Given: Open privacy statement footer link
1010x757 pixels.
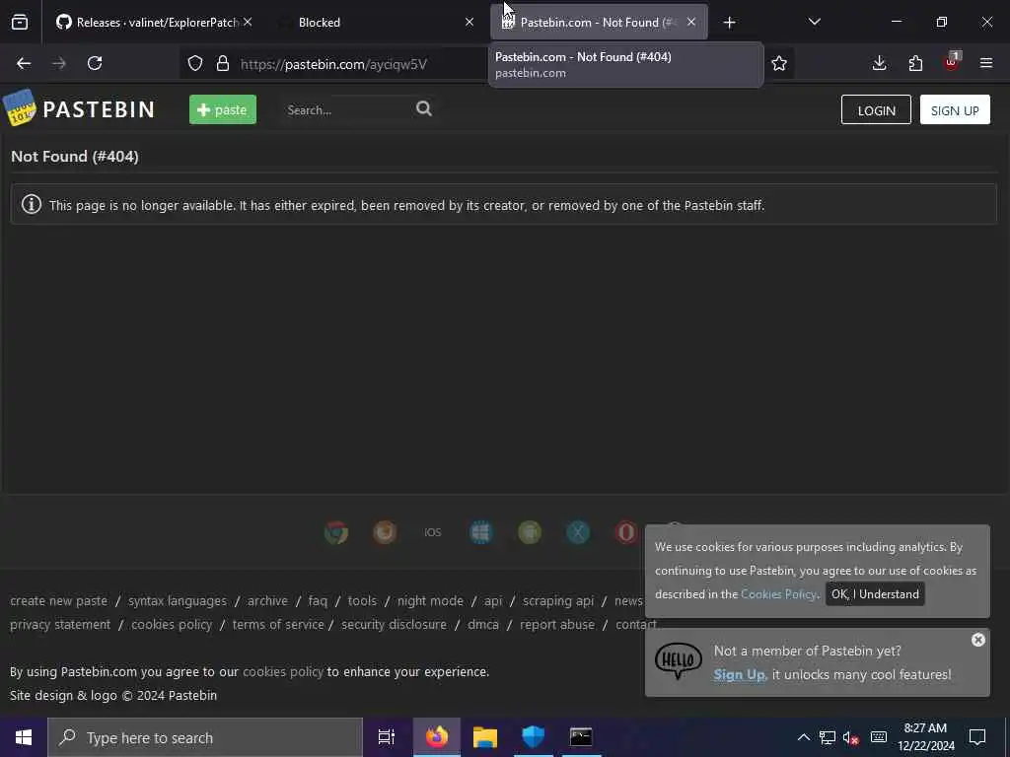Looking at the screenshot, I should tap(60, 624).
